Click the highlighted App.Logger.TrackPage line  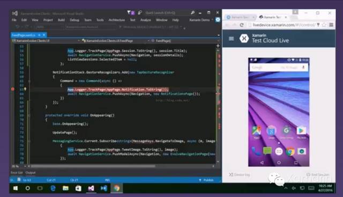(x=118, y=90)
